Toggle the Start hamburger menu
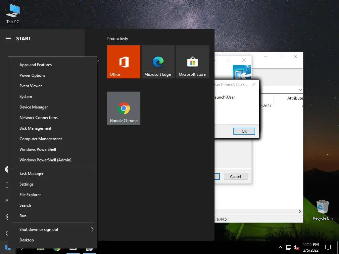This screenshot has width=339, height=254. 8,39
